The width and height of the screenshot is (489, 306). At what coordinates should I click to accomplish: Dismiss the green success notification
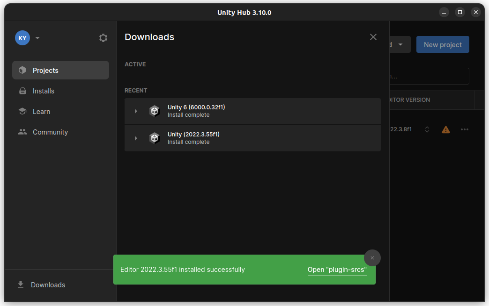point(372,258)
